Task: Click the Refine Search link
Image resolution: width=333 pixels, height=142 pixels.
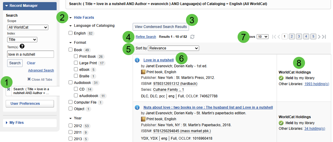Action: [146, 37]
